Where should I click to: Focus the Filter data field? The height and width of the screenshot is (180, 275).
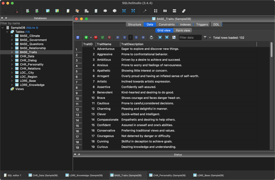coord(190,37)
